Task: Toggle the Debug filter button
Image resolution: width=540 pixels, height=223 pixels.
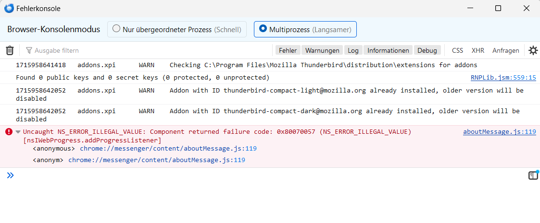Action: (x=427, y=50)
